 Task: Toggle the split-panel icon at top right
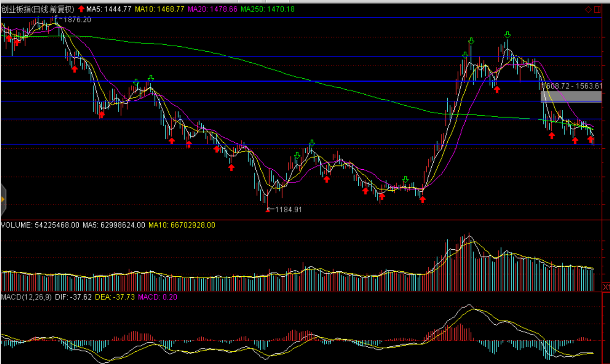click(x=597, y=9)
